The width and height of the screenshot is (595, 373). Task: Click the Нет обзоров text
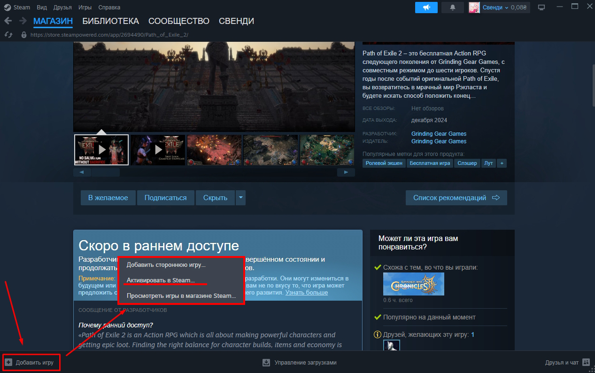click(427, 109)
